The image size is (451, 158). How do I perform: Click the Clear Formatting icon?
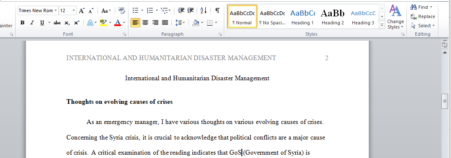121,11
